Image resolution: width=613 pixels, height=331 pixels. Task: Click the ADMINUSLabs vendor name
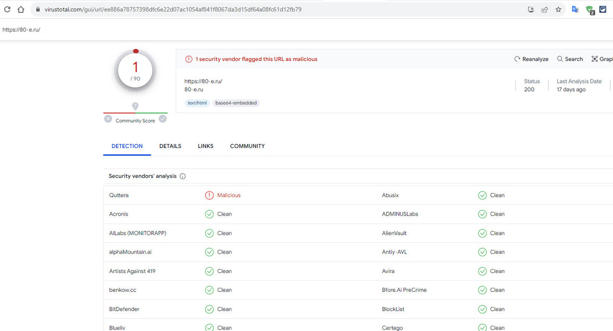[x=400, y=214]
